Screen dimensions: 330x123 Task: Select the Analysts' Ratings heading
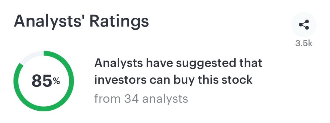coord(81,22)
